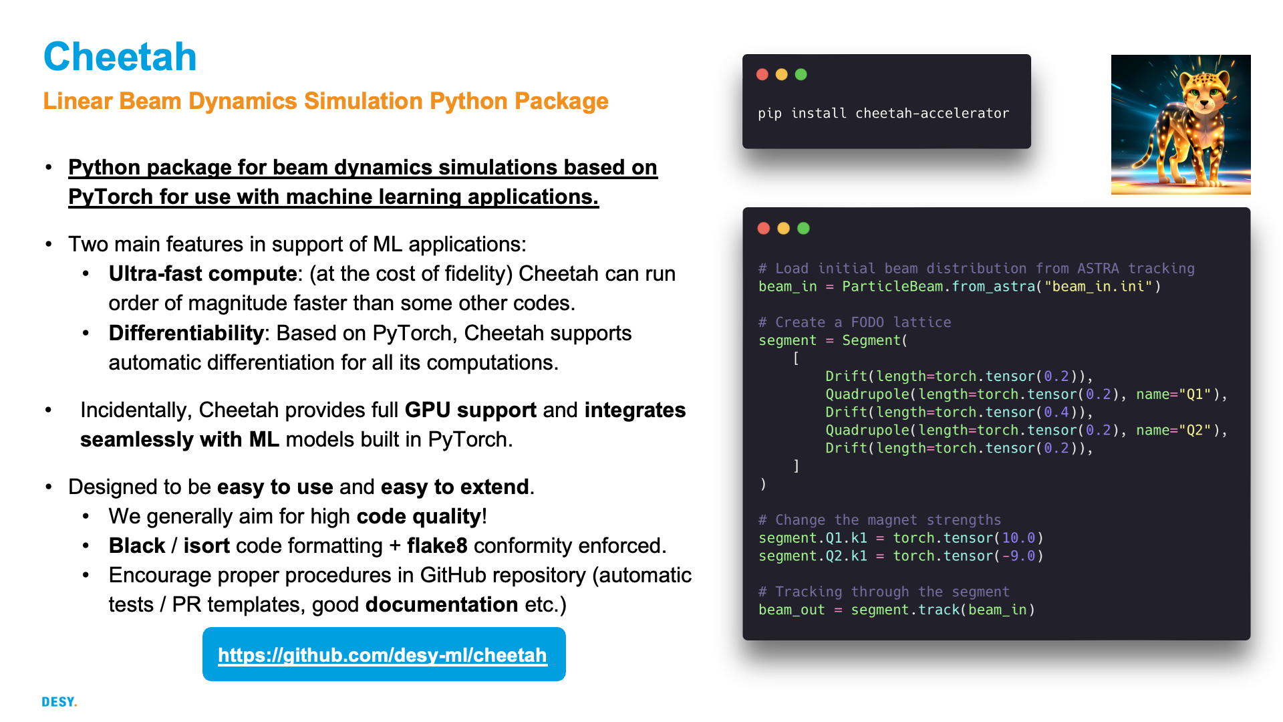Click the 'Tracking through the segment' comment

[884, 592]
